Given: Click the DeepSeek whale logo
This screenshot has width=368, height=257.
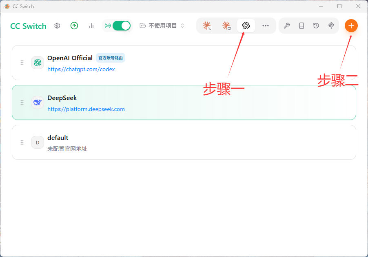Looking at the screenshot, I should click(38, 102).
